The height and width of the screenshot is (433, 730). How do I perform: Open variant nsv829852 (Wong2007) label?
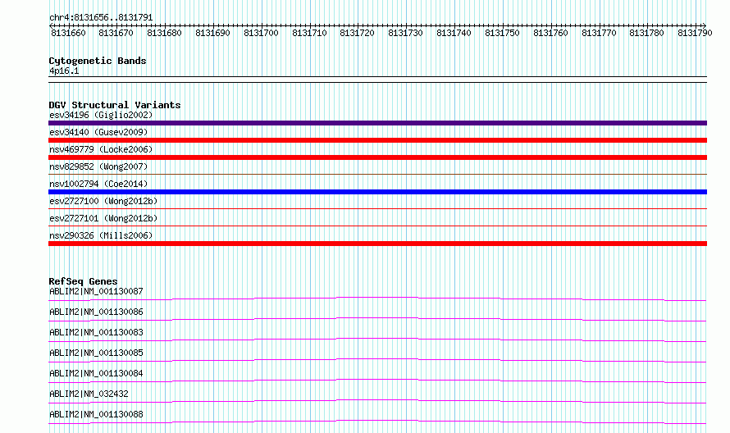click(x=98, y=166)
